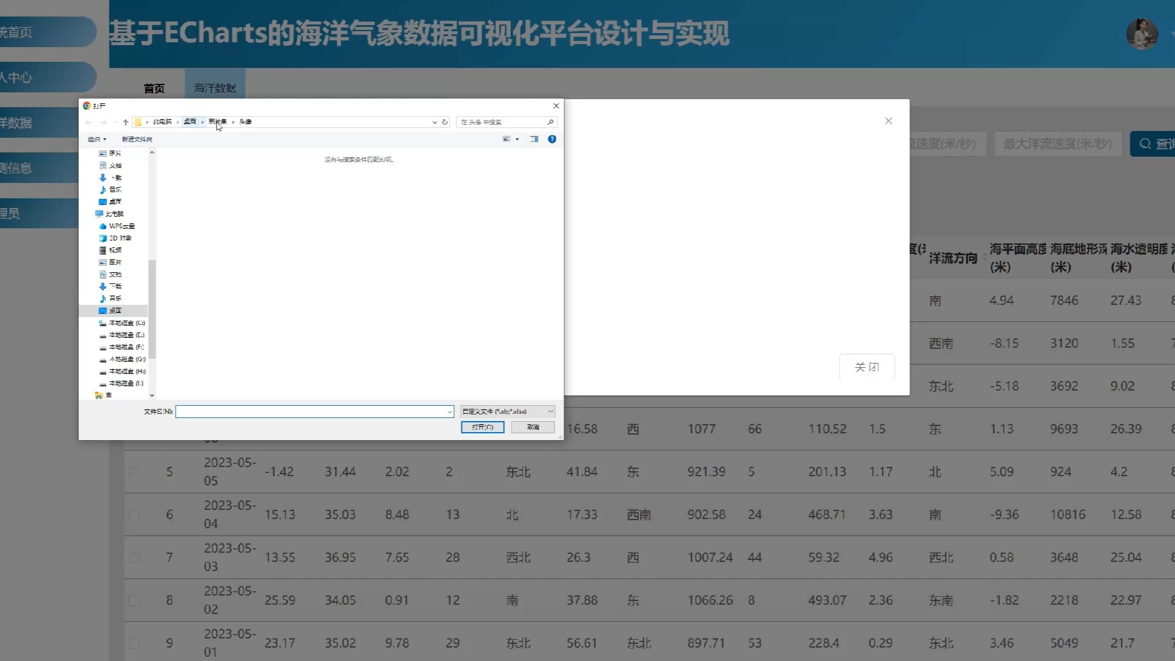Tick the checkbox for table row 6

[x=134, y=515]
